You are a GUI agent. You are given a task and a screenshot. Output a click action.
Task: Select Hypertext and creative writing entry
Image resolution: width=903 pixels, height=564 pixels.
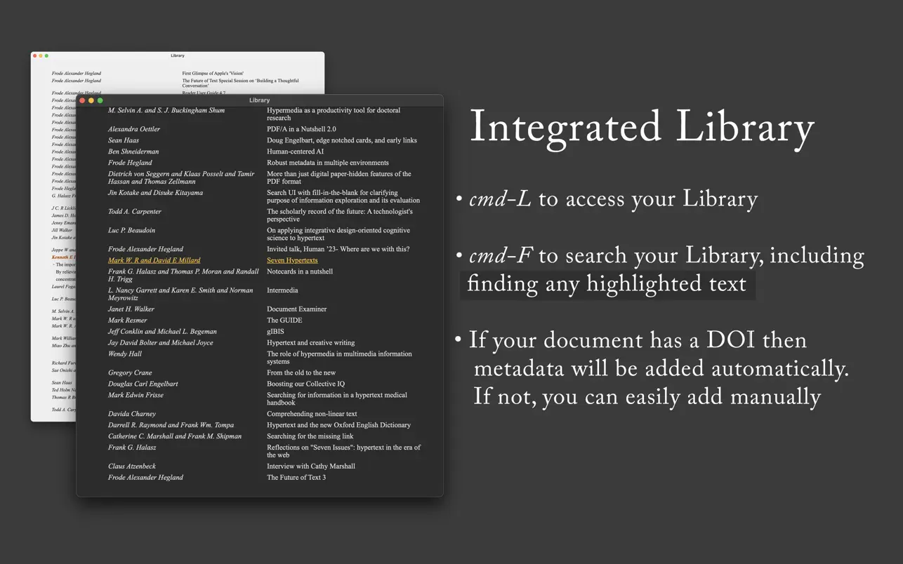pyautogui.click(x=310, y=343)
